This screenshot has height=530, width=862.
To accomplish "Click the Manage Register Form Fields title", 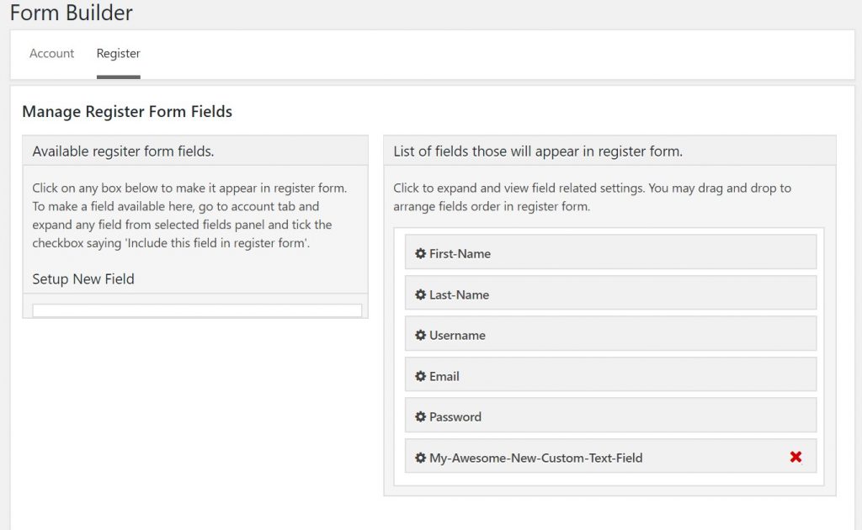I will point(127,112).
